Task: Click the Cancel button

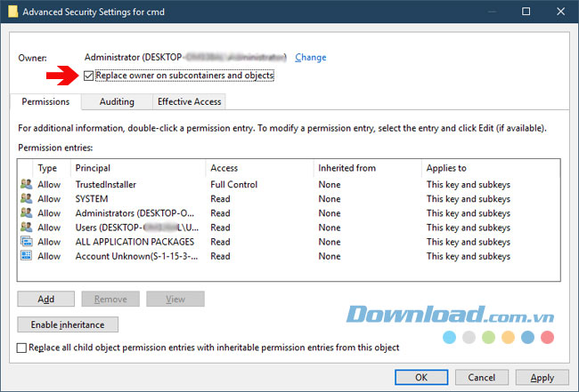Action: [x=482, y=377]
